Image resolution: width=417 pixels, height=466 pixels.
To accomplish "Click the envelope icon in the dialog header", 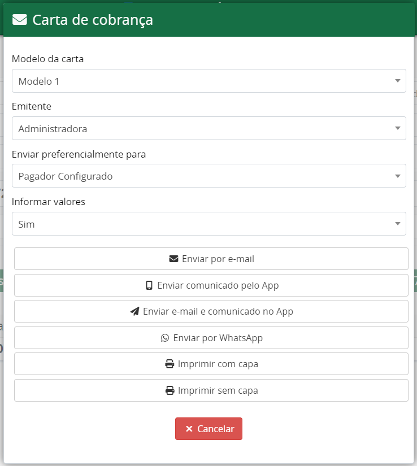I will tap(20, 20).
